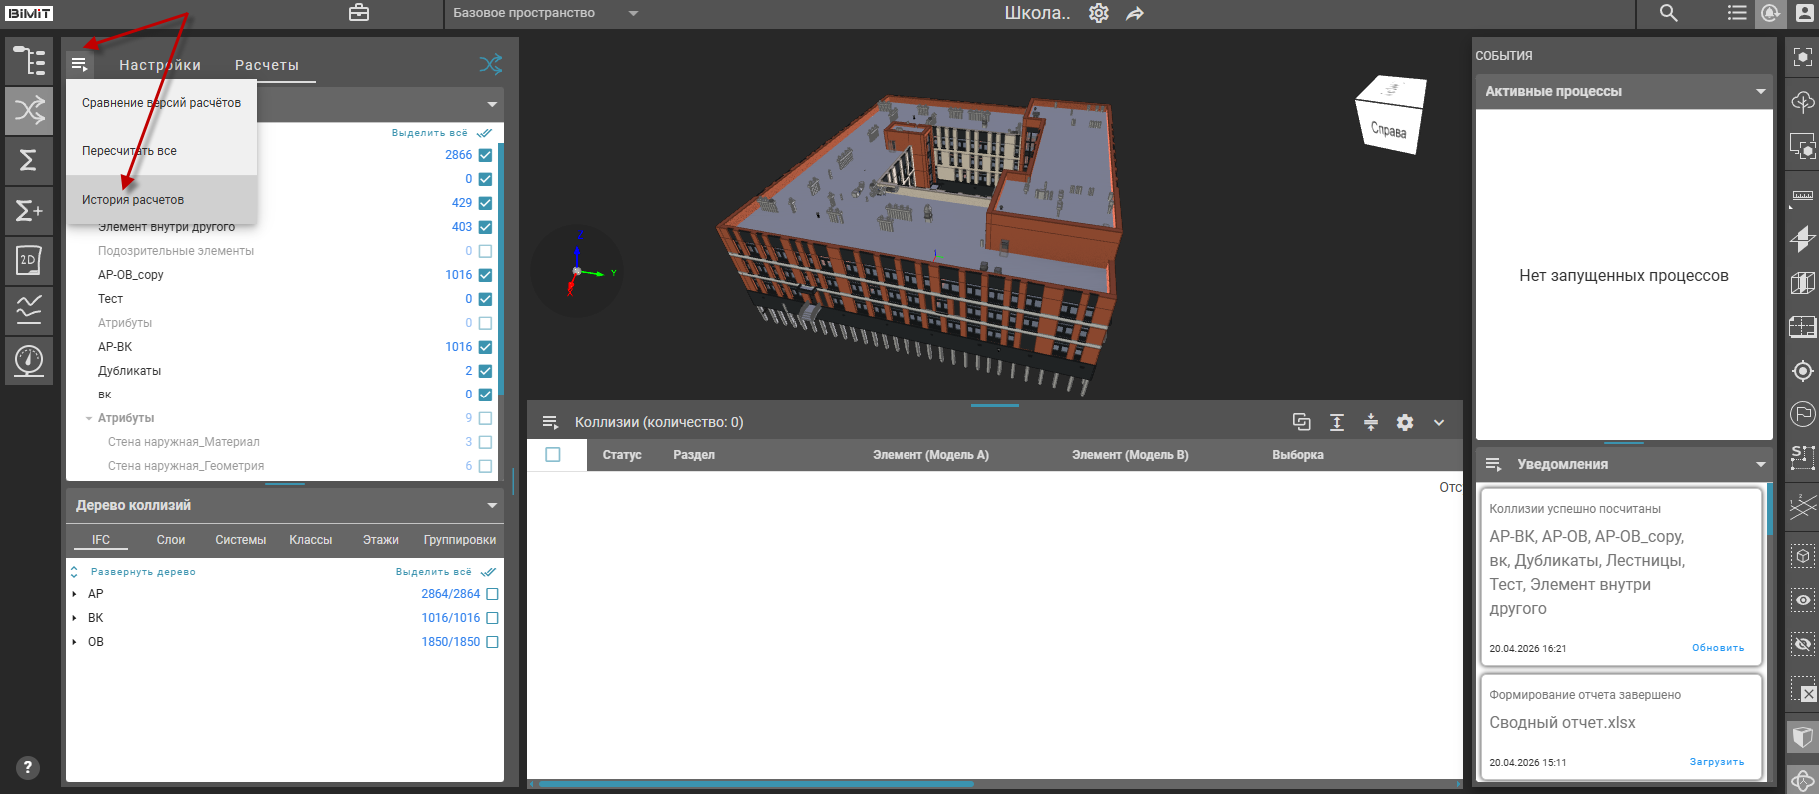Image resolution: width=1819 pixels, height=794 pixels.
Task: Toggle the Дубликаты checkbox
Action: (485, 371)
